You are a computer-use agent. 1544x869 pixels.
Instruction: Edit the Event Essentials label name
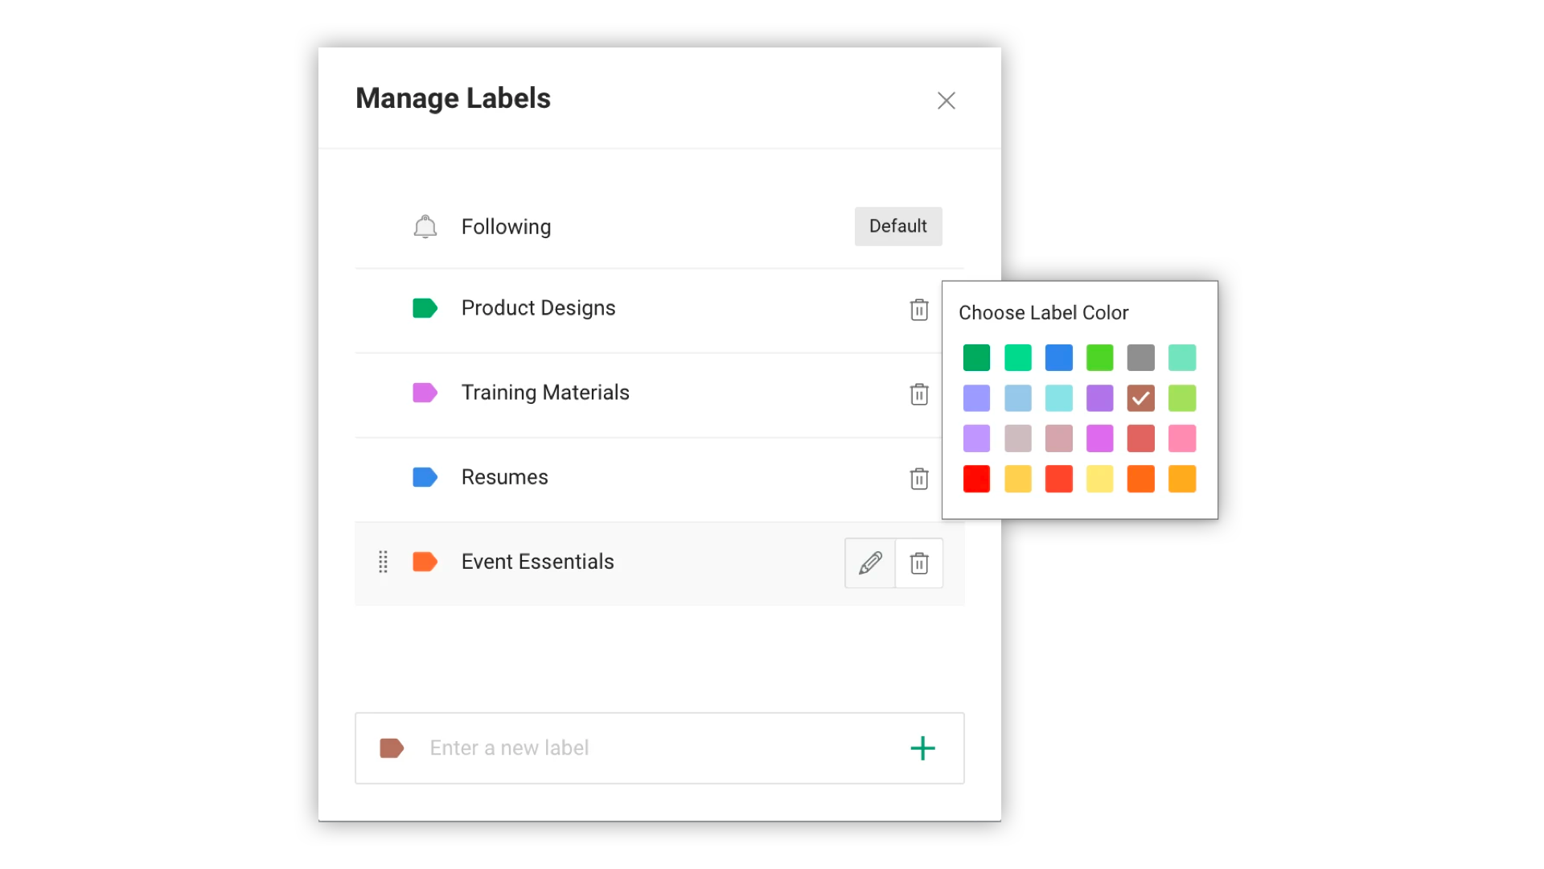point(870,563)
